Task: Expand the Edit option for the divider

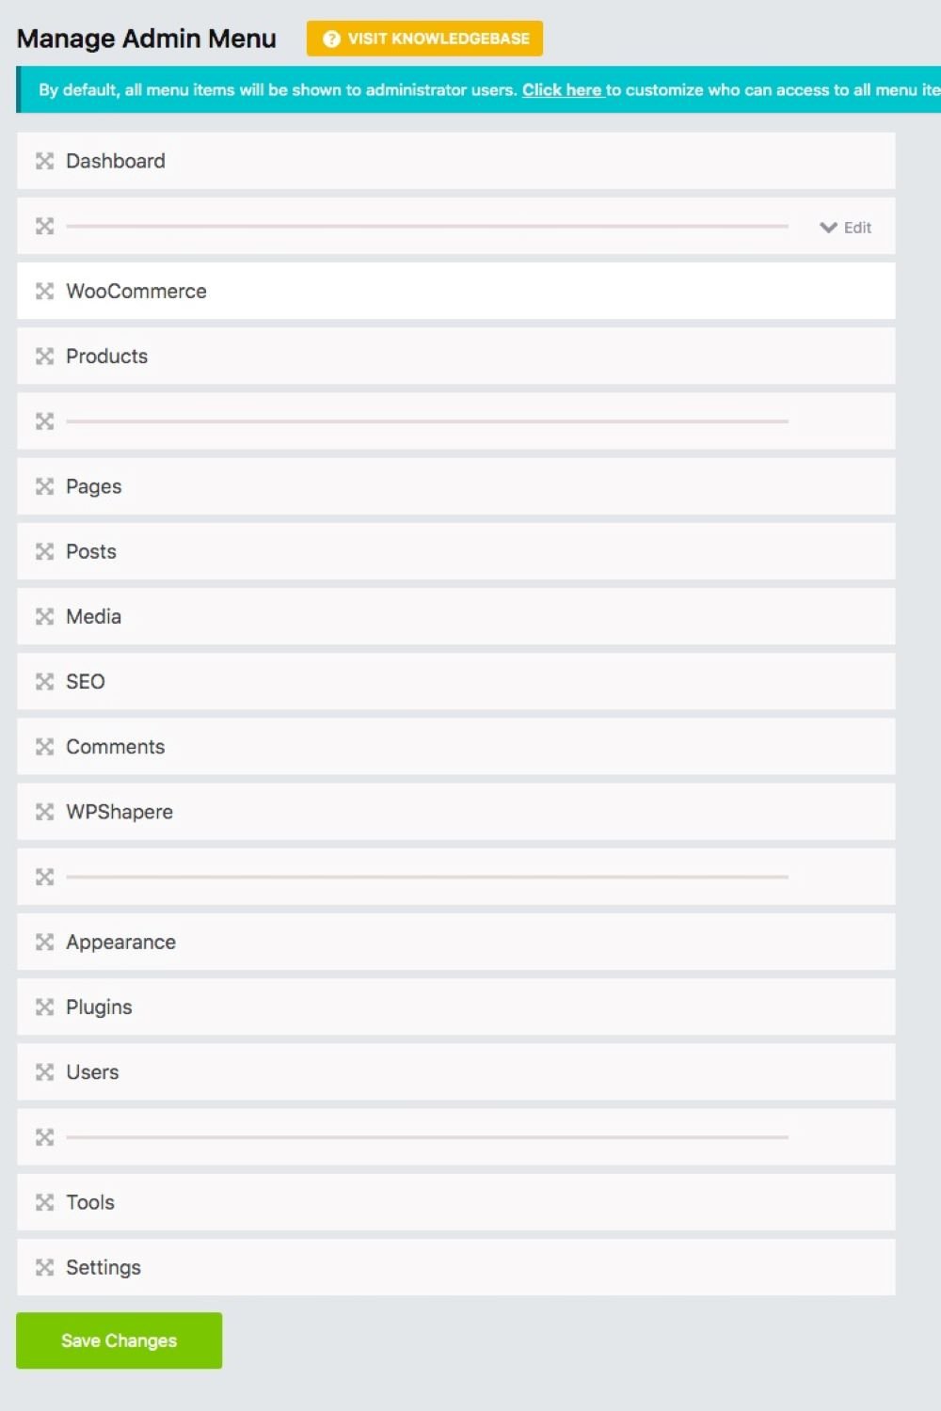Action: (x=857, y=228)
